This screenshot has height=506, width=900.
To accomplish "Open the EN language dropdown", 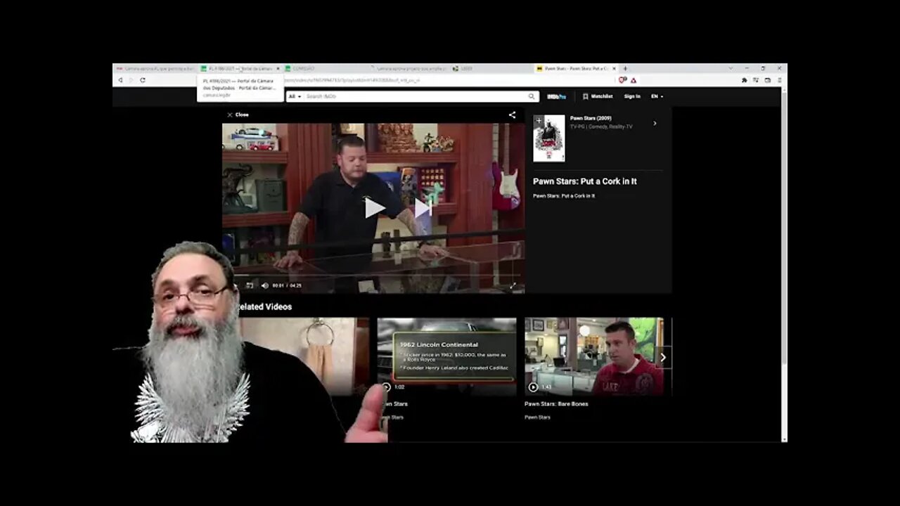I will point(657,96).
